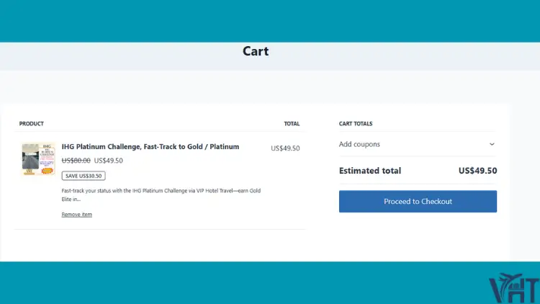This screenshot has width=540, height=304.
Task: Expand the Add coupons section
Action: click(418, 144)
